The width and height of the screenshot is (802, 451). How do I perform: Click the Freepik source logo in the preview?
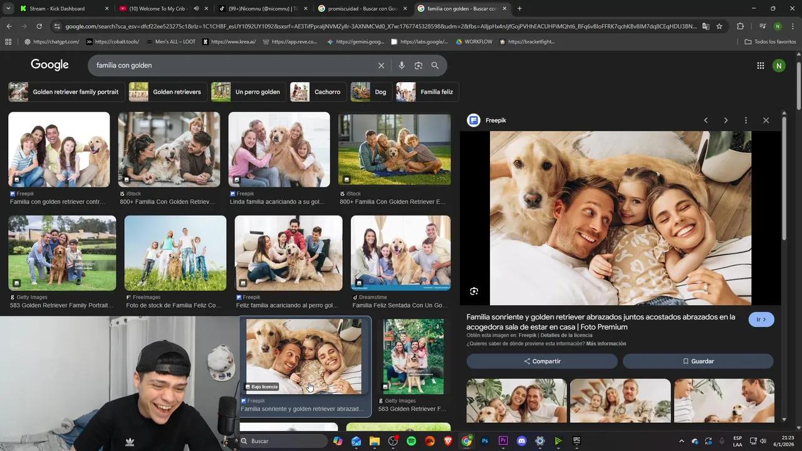click(x=474, y=120)
